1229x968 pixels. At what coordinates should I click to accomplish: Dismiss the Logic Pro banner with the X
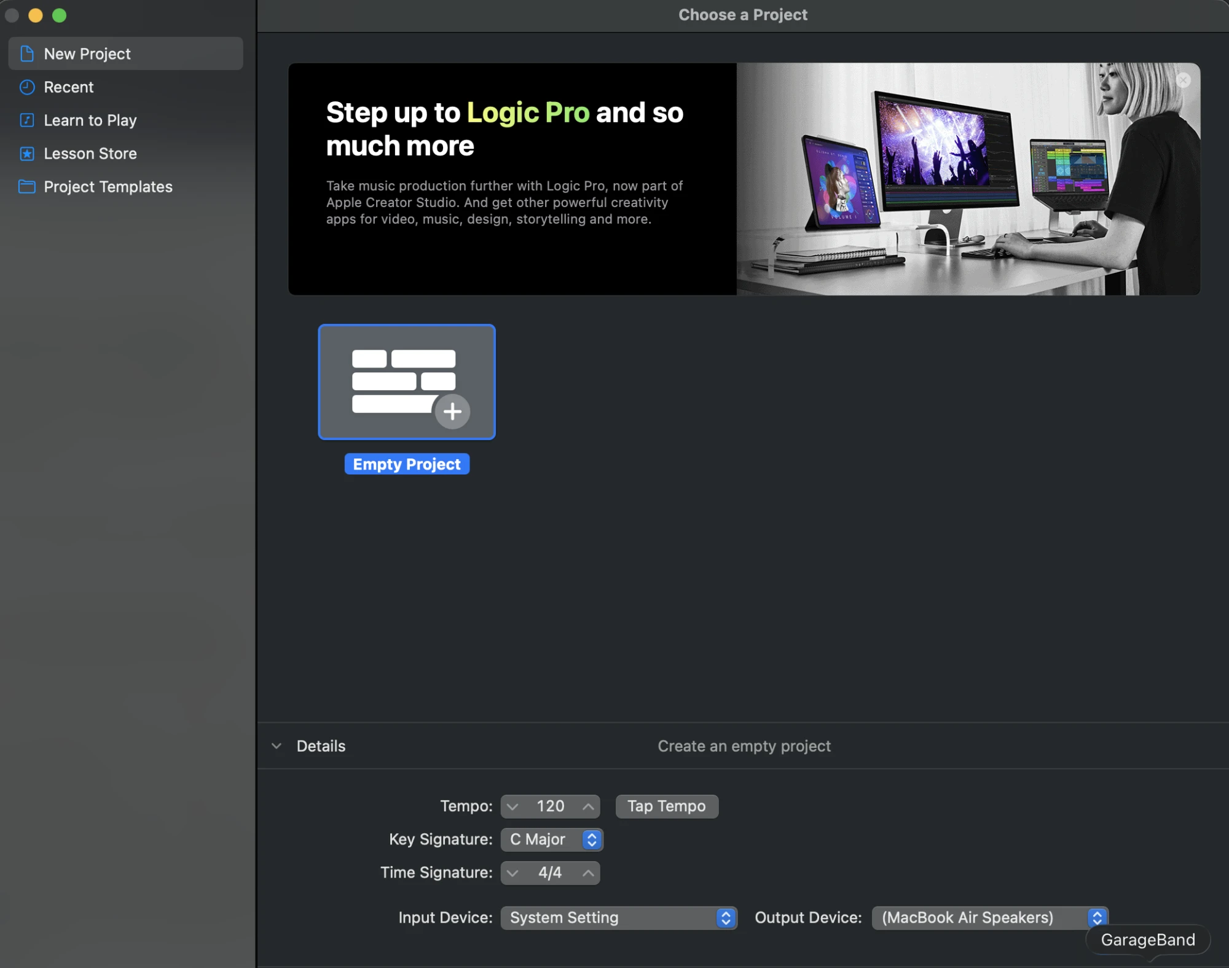click(1183, 80)
